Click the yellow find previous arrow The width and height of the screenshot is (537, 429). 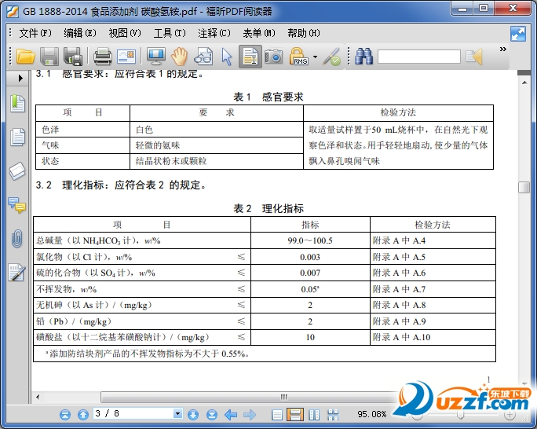click(x=474, y=57)
